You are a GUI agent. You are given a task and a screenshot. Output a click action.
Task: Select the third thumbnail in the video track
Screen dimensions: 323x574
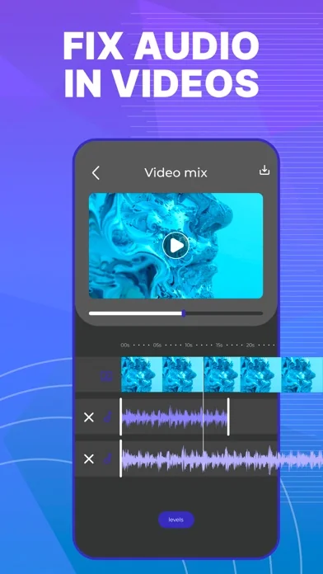222,374
